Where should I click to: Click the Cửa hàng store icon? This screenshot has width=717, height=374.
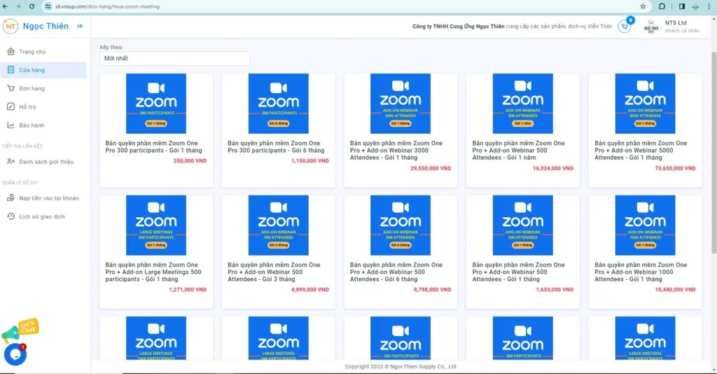point(11,70)
